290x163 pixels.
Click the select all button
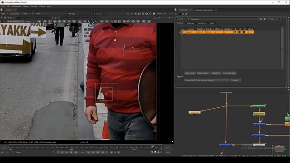(216, 73)
